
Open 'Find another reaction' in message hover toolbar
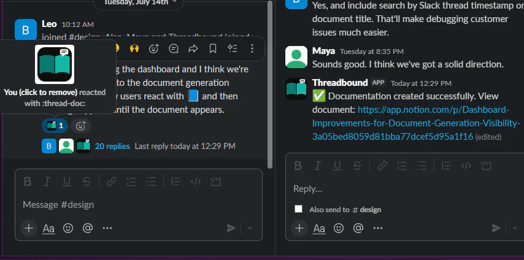[154, 49]
